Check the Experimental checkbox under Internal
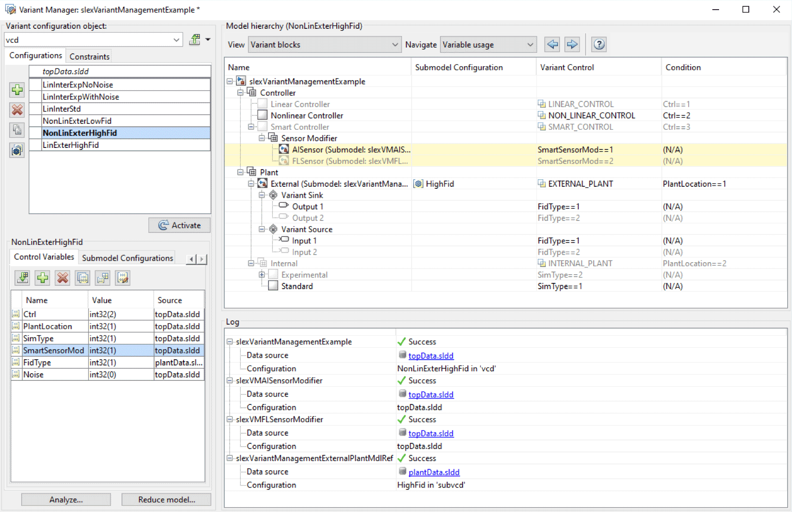The width and height of the screenshot is (792, 512). [273, 274]
